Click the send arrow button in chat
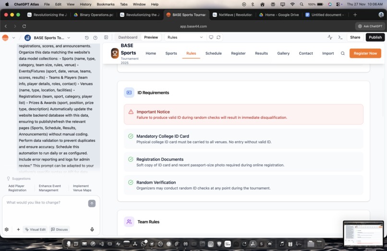This screenshot has width=387, height=251. 92,203
